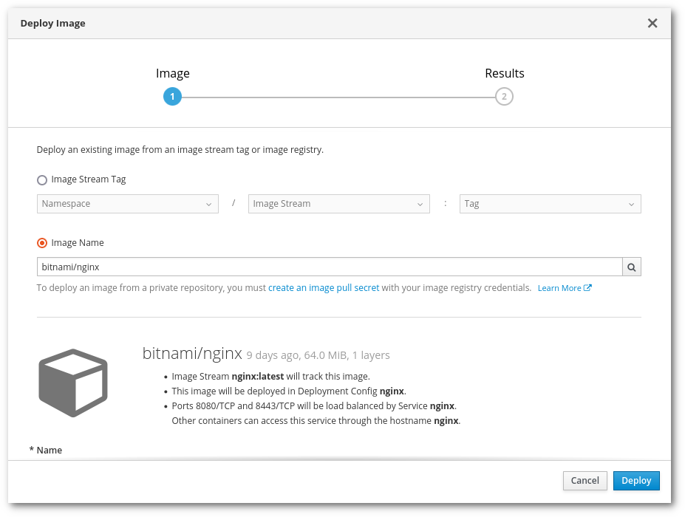Viewport: 685px width, 517px height.
Task: Select the Image Name radio button
Action: (42, 243)
